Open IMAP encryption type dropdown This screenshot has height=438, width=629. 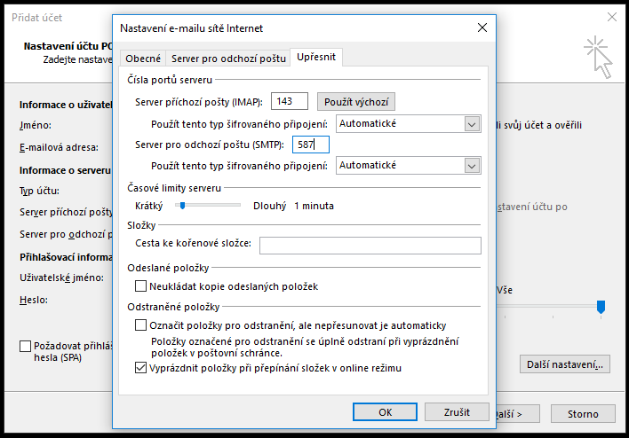pos(408,124)
